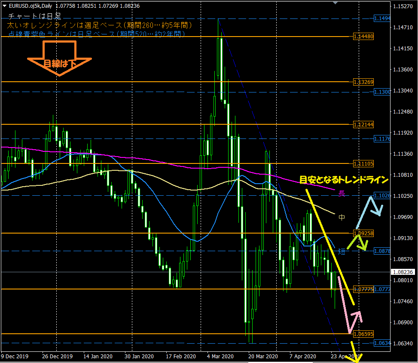
Task: Click the 1.08010 price axis tick
Action: (x=403, y=280)
